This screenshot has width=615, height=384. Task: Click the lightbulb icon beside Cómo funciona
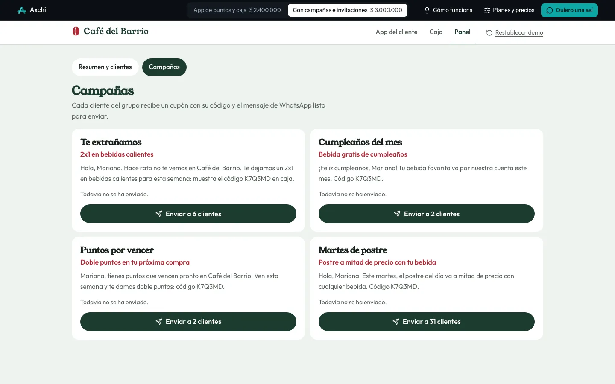[427, 10]
